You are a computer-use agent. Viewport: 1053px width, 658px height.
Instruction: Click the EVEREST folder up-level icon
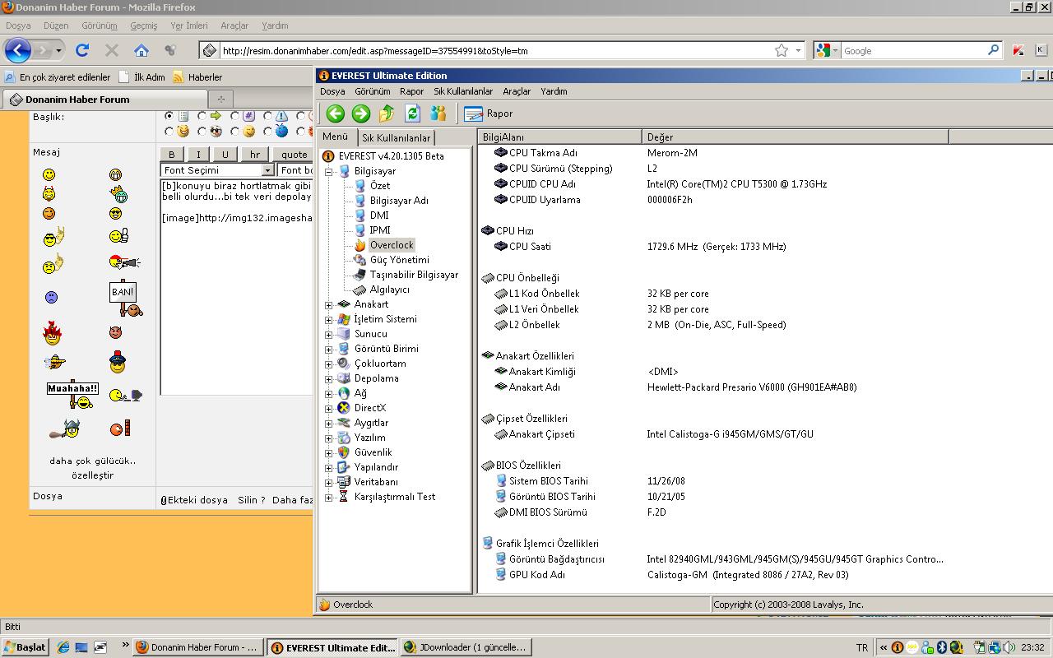(x=387, y=114)
